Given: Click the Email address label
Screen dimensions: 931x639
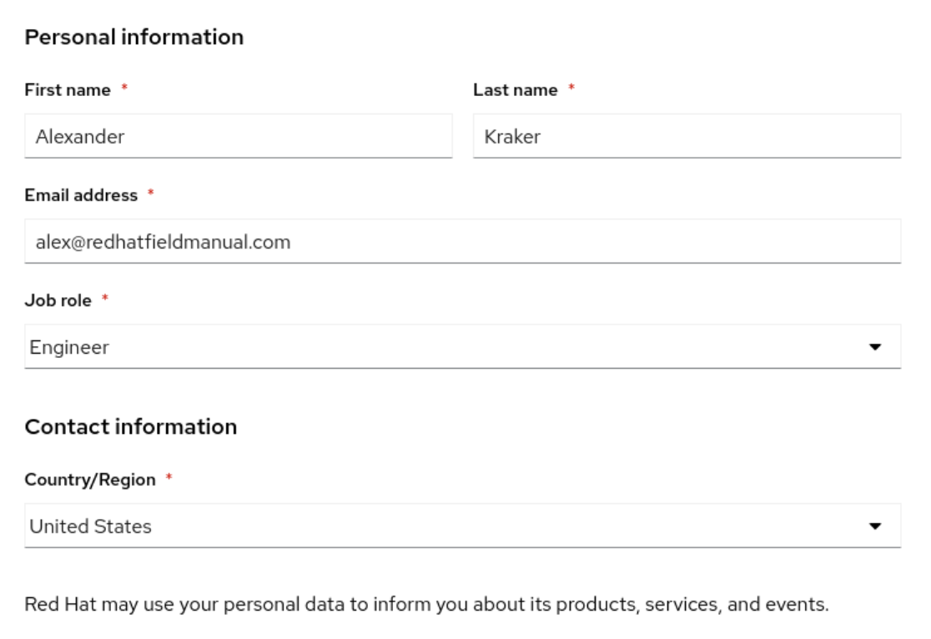Looking at the screenshot, I should [x=81, y=195].
